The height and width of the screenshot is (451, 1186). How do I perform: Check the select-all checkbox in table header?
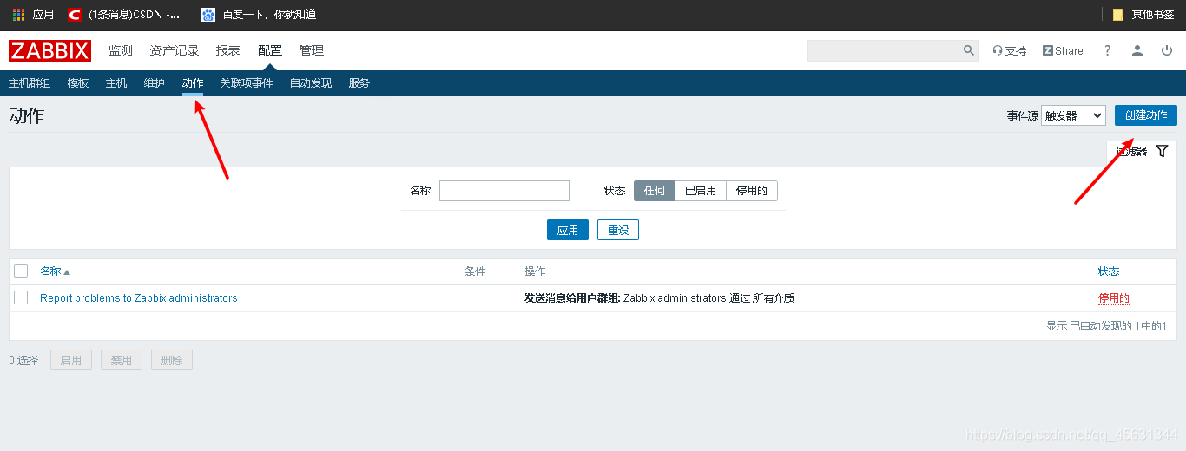pos(21,271)
